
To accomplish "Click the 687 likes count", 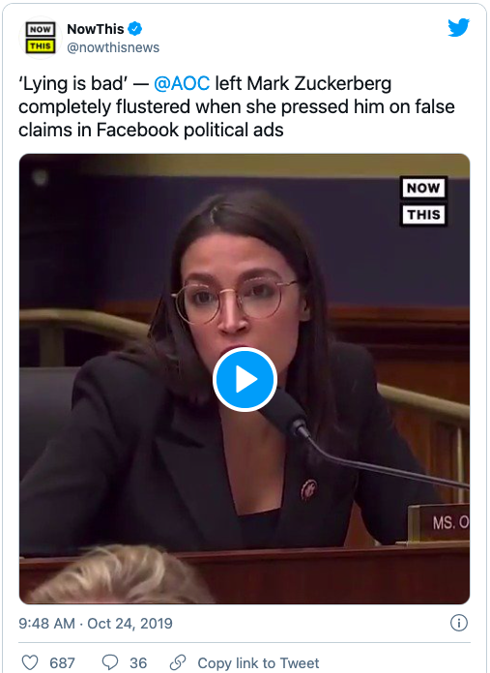I will click(x=62, y=663).
